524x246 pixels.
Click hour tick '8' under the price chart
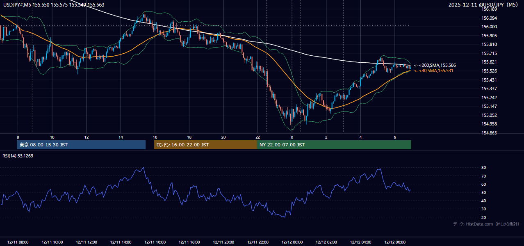click(18, 137)
